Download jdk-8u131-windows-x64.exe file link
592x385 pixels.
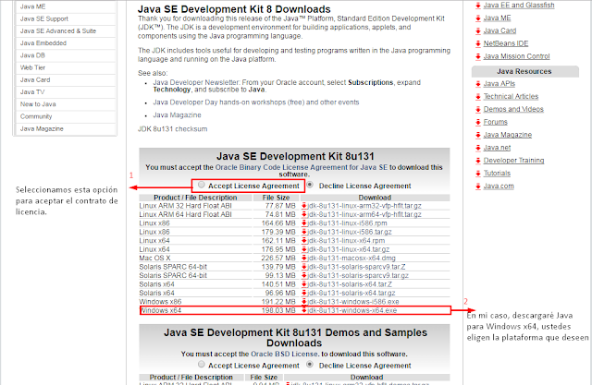352,310
